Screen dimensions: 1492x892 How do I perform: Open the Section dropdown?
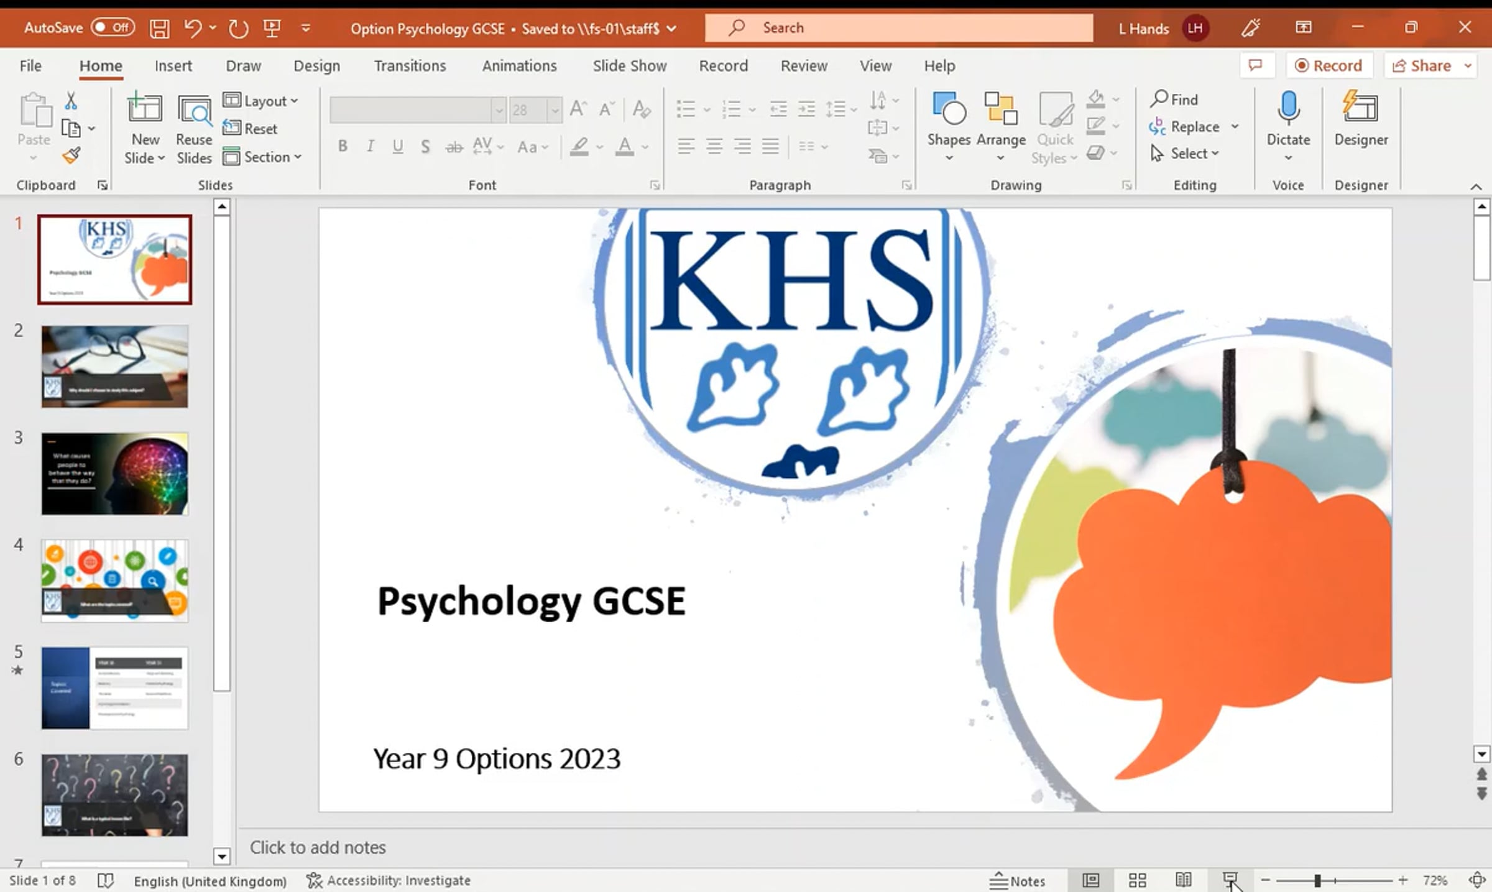262,157
